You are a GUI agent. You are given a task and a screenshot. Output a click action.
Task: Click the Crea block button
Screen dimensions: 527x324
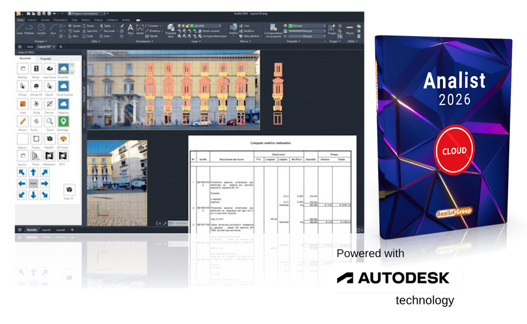(x=244, y=26)
